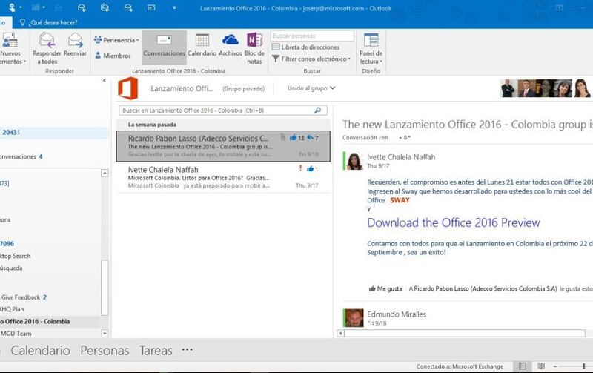This screenshot has width=593, height=373.
Task: Click the zoom slider handle
Action: (584, 366)
